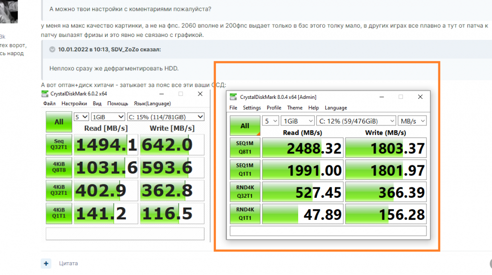This screenshot has width=492, height=275.
Task: Click the 1991.00 read result
Action: click(x=303, y=170)
